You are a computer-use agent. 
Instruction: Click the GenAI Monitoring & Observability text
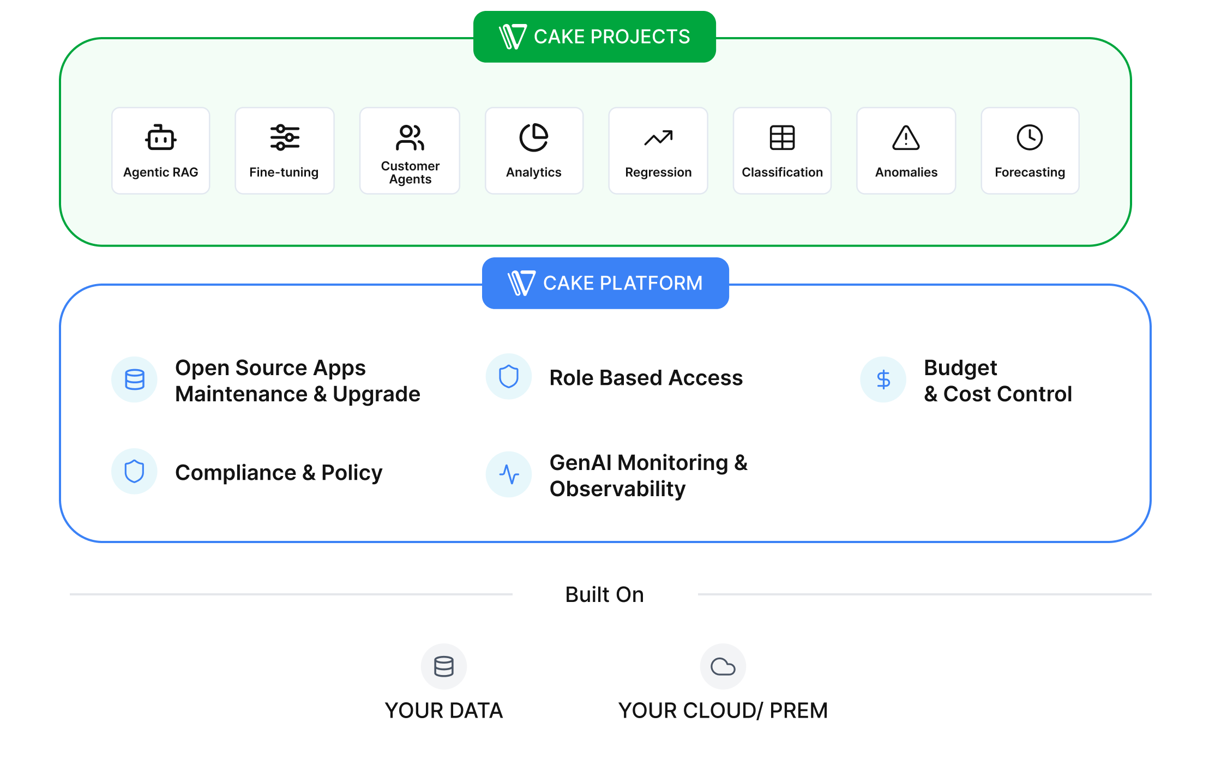(648, 475)
